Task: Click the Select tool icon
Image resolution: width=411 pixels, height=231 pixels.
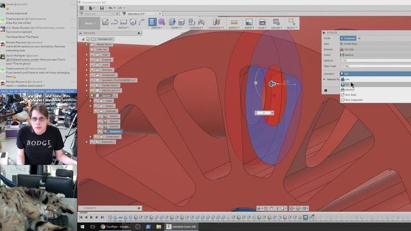Action: 292,22
